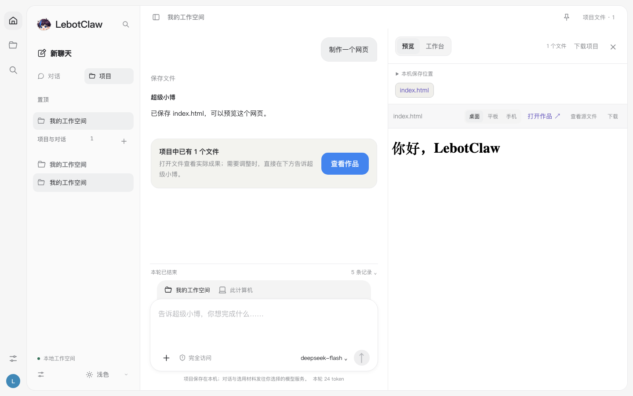Select the 此计算机 context chip

coord(236,290)
